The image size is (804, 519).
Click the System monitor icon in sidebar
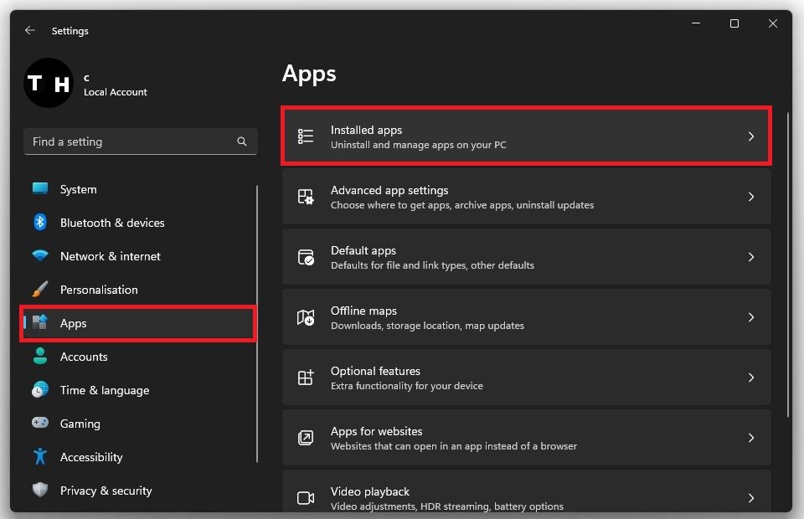[x=40, y=189]
